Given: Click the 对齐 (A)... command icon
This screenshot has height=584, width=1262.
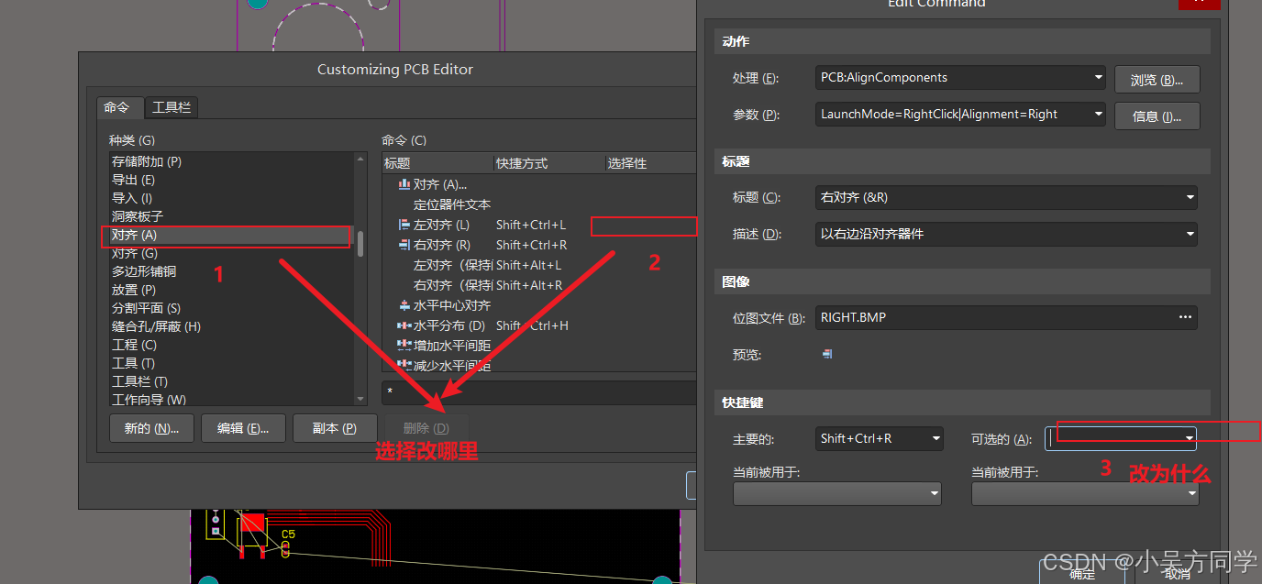Looking at the screenshot, I should (x=404, y=184).
